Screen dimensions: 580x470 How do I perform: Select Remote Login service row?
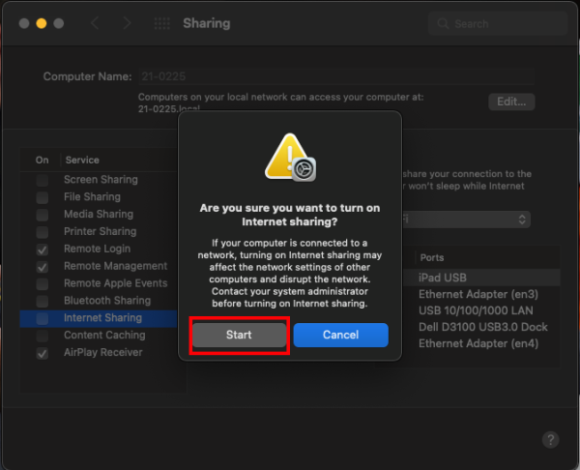(x=99, y=250)
